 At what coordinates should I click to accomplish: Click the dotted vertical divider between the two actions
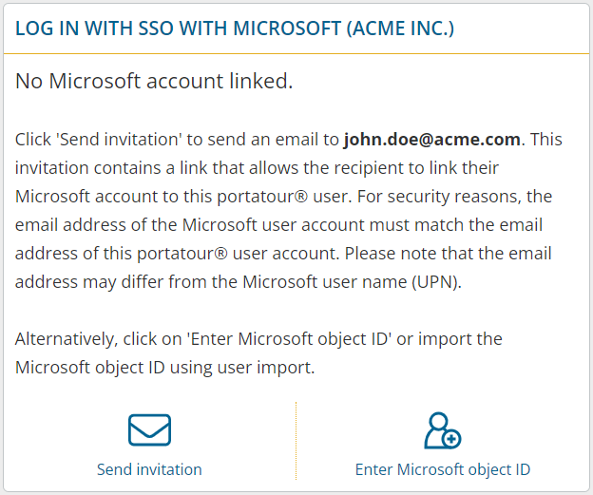point(296,440)
